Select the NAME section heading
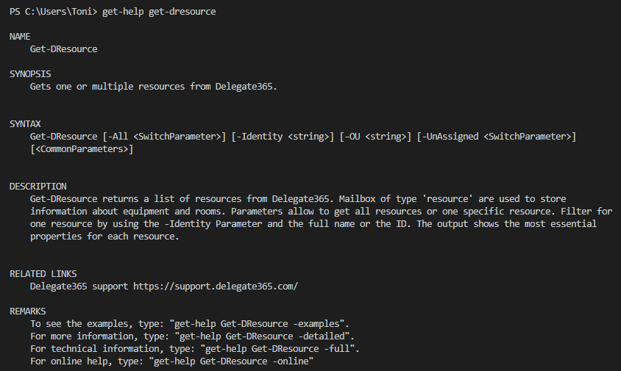The height and width of the screenshot is (371, 621). point(20,36)
